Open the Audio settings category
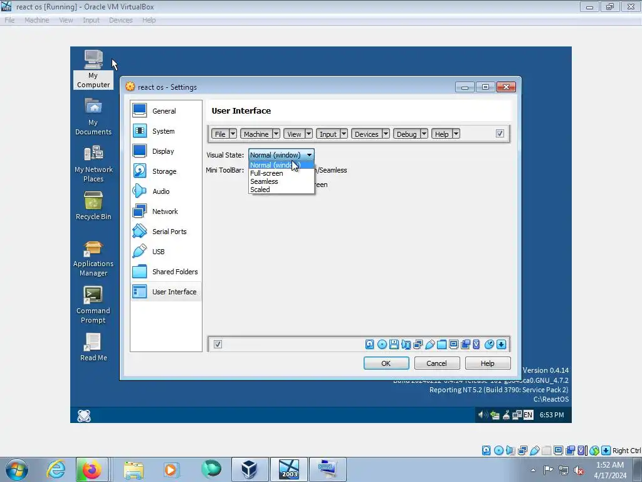 pyautogui.click(x=166, y=191)
